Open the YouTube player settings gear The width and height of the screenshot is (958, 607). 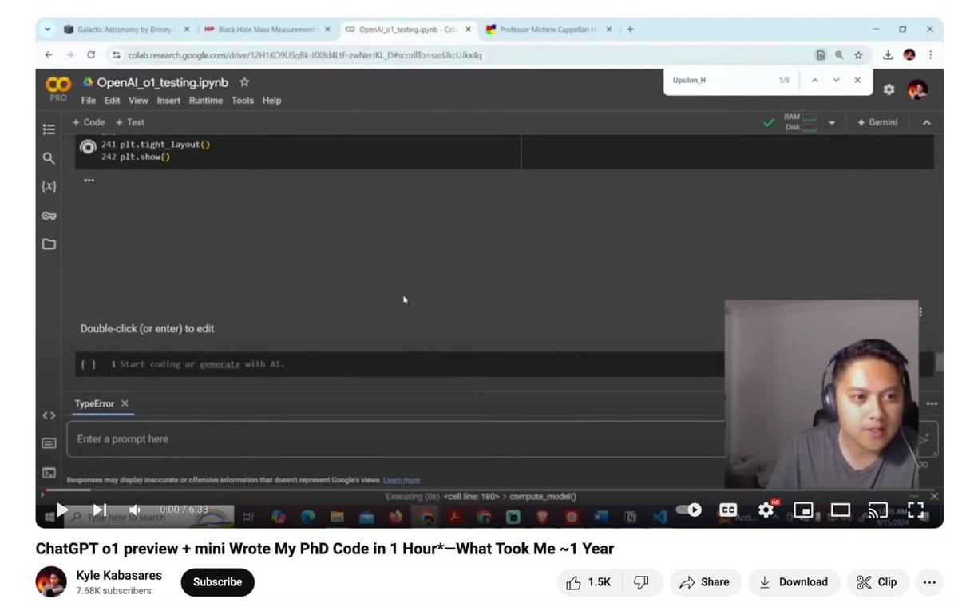click(766, 510)
